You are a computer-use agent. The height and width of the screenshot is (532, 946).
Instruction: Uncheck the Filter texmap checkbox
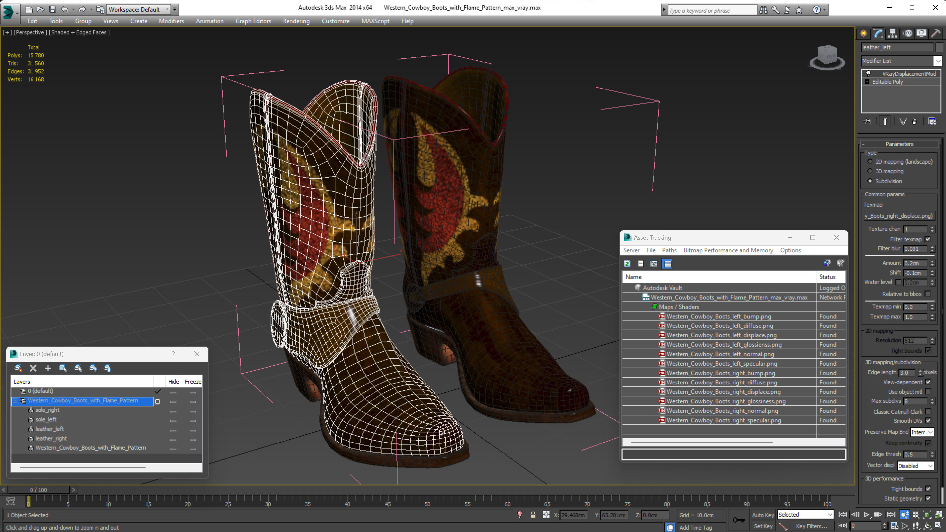tap(928, 239)
